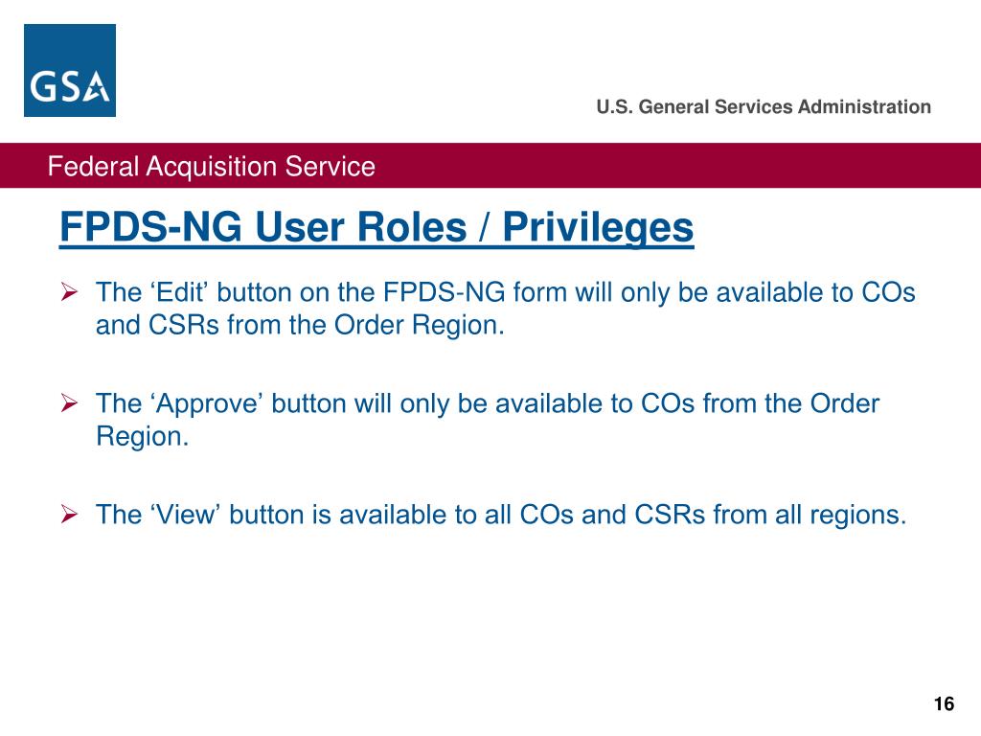Click the 'Privileges' word in the heading
Viewport: 981px width, 736px height.
point(598,227)
